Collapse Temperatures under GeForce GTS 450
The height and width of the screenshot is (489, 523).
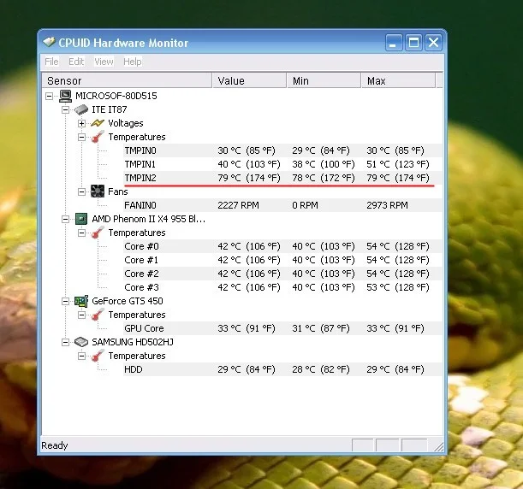(81, 315)
